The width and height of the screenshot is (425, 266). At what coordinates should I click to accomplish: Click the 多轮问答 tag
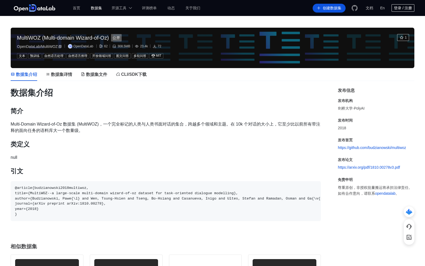(x=140, y=56)
